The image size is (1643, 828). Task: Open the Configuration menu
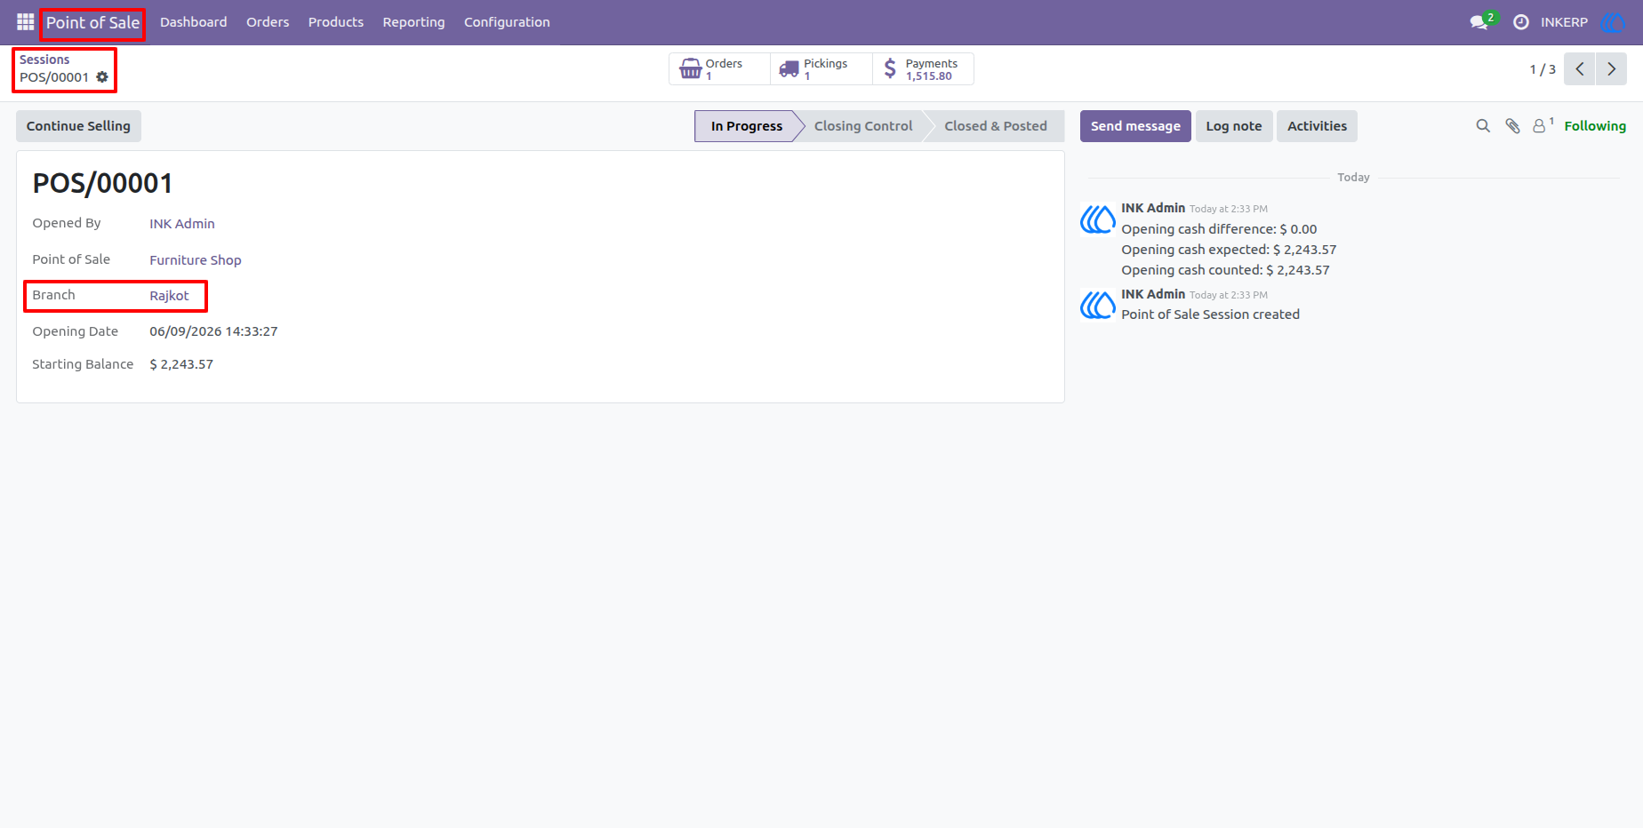(x=507, y=22)
